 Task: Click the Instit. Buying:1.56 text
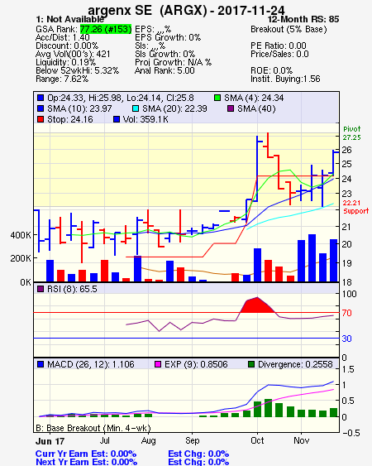(285, 79)
